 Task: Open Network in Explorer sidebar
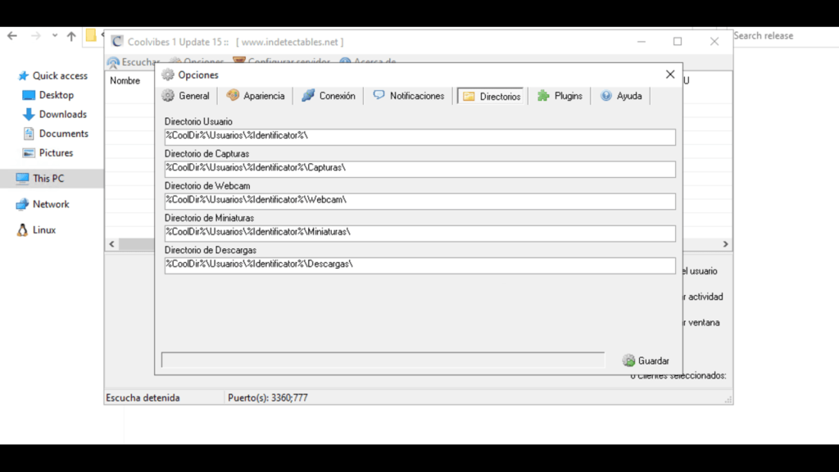pos(51,204)
